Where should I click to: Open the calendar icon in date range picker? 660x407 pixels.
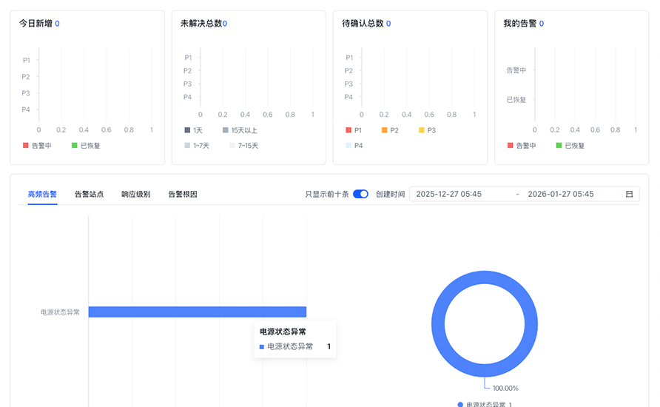pos(629,194)
